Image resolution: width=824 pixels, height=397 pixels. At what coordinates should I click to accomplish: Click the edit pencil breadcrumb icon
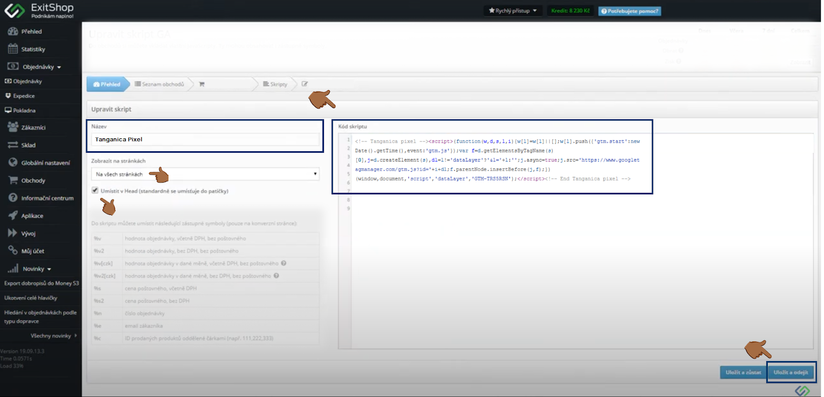tap(305, 84)
